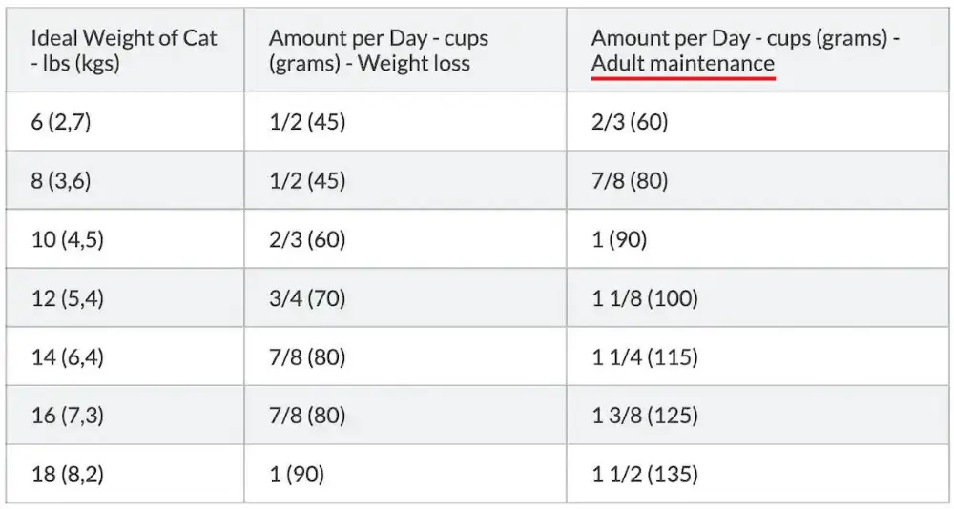
Task: Click the '7/8 (80)' adult maintenance cell
Action: point(630,180)
